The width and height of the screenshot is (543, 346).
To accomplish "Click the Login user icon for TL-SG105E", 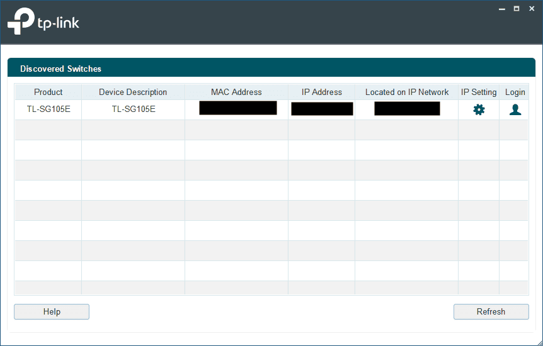I will (x=515, y=109).
